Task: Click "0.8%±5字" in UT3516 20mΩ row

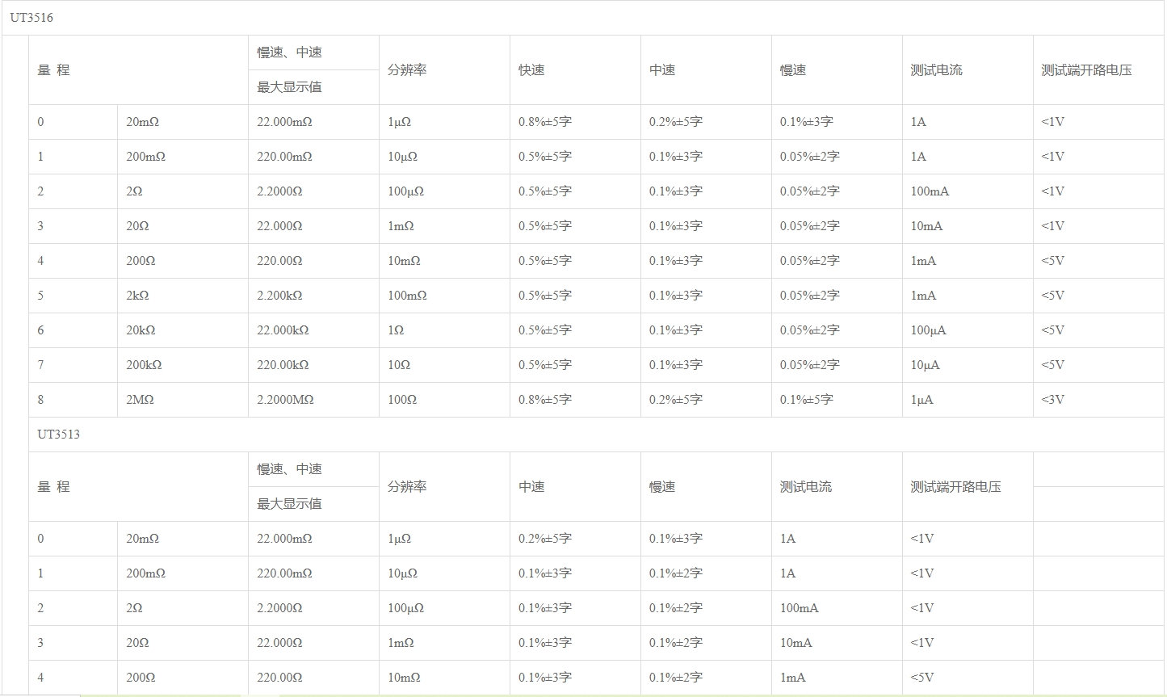Action: click(x=545, y=122)
